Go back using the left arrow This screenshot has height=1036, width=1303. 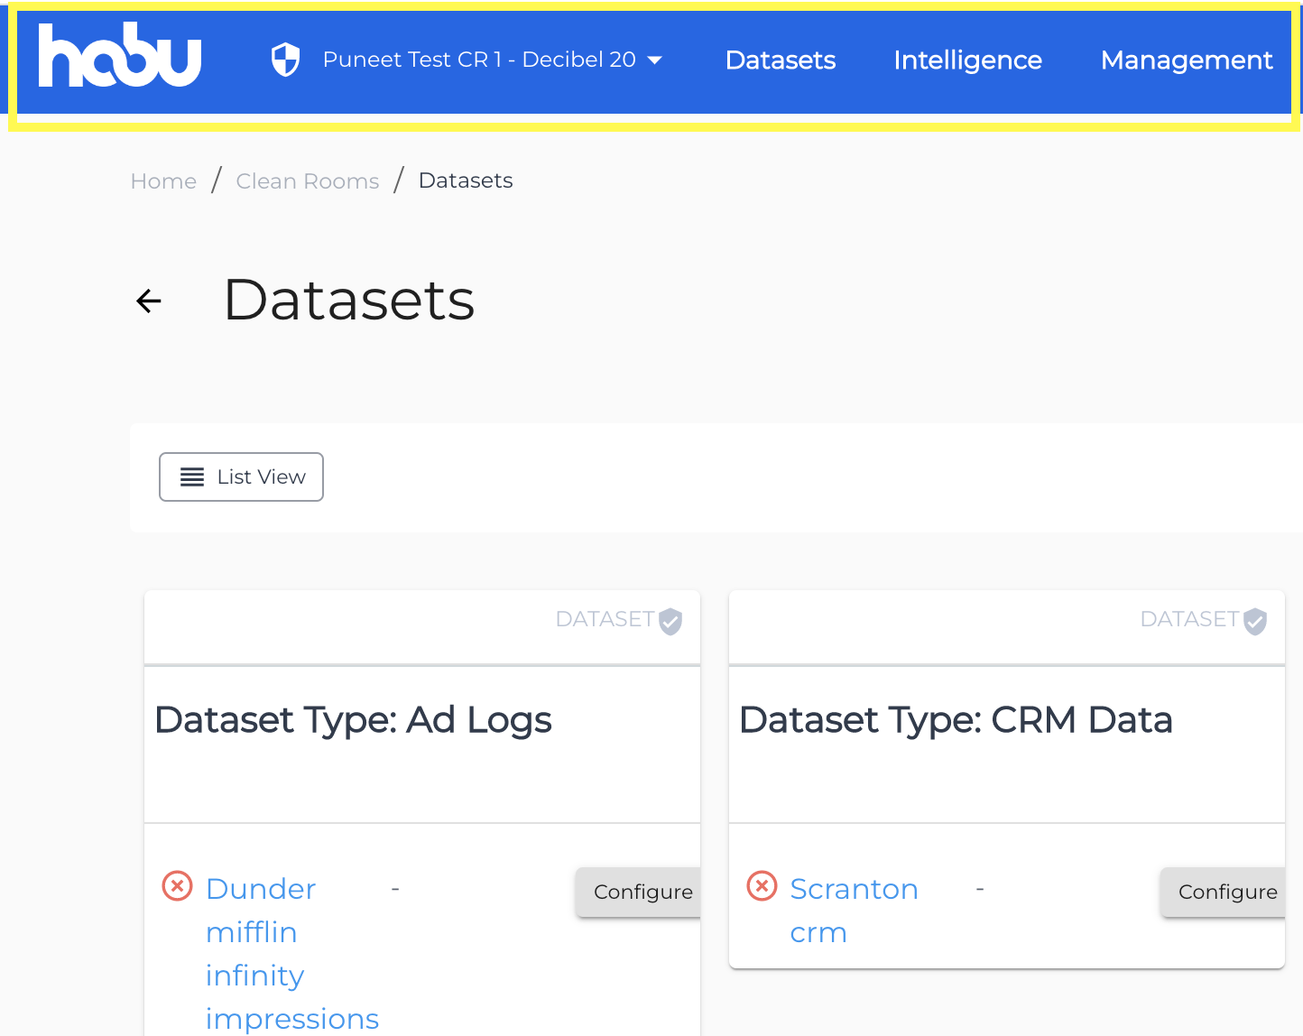pyautogui.click(x=149, y=301)
